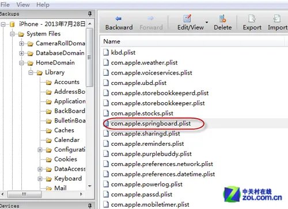Viewport: 288px width, 209px height.
Task: Click the Backward arrow icon
Action: [119, 18]
